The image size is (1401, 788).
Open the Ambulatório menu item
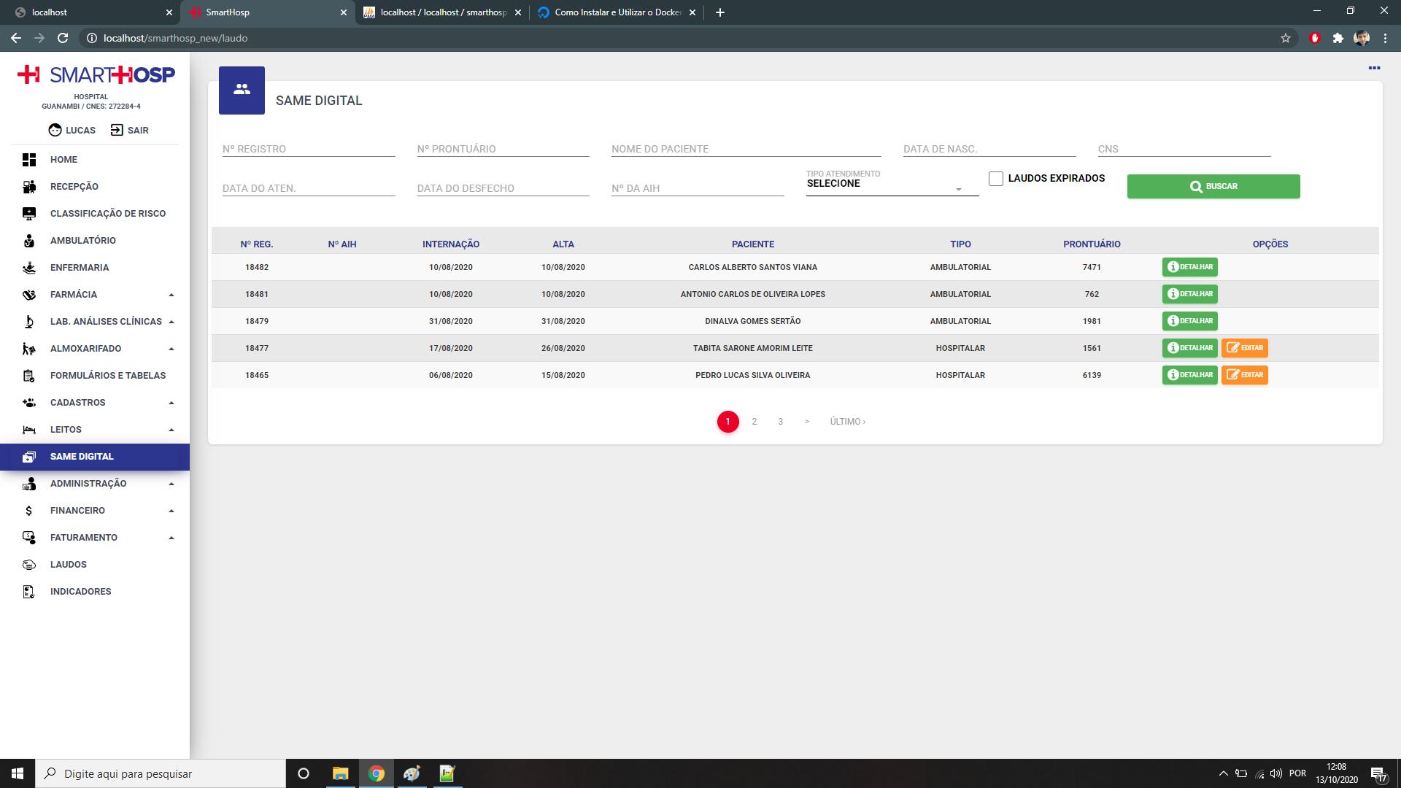click(82, 241)
